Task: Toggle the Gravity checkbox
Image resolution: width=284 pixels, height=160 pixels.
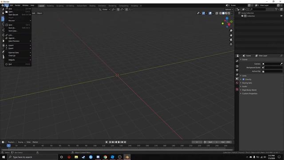Action: [244, 79]
